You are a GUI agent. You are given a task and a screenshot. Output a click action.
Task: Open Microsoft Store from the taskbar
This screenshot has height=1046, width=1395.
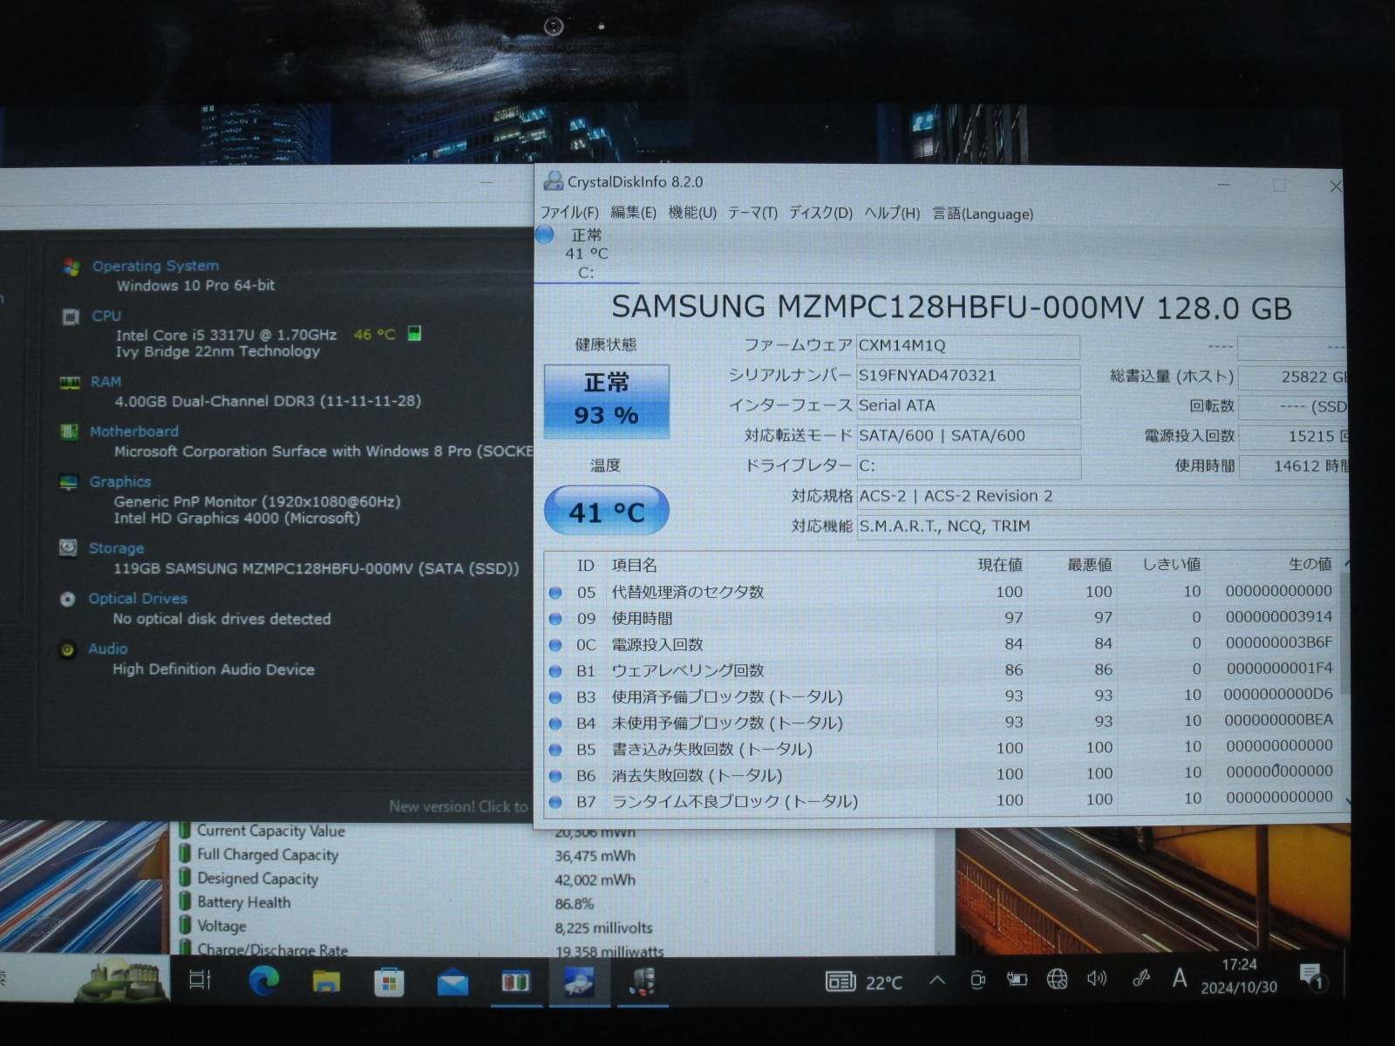(x=389, y=982)
